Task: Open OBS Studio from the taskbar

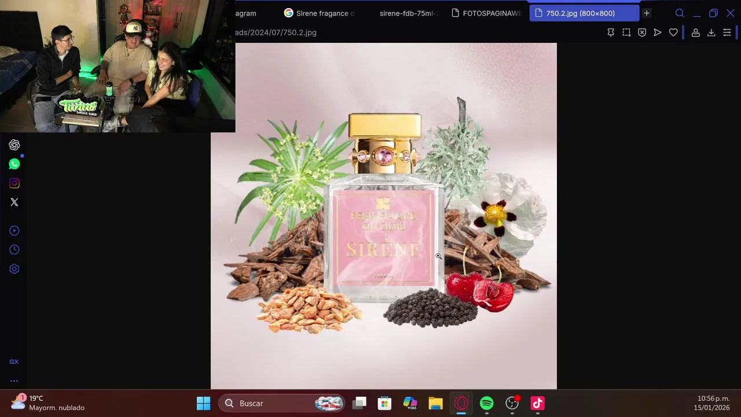Action: [512, 403]
